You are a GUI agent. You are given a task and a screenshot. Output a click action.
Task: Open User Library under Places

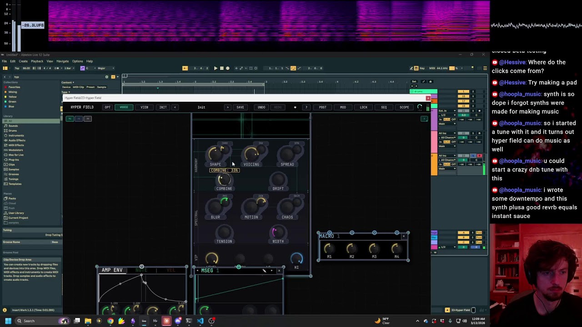tap(16, 213)
